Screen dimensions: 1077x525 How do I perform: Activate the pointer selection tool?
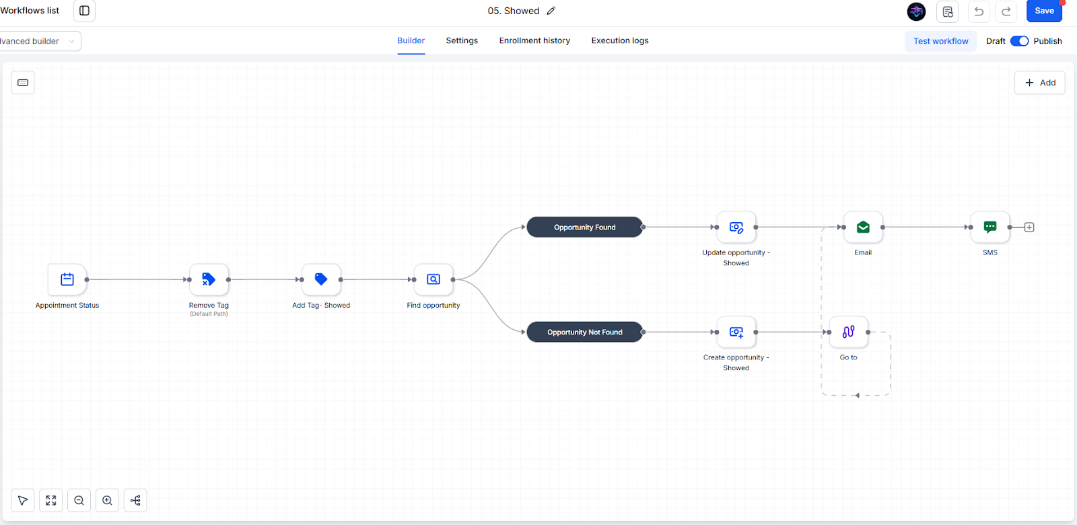click(23, 500)
